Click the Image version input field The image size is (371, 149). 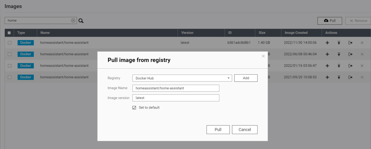click(176, 98)
